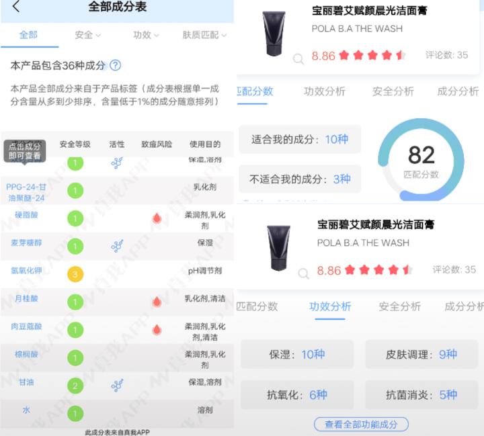
Task: Open ingredient link 棕榈酸
Action: (x=26, y=354)
